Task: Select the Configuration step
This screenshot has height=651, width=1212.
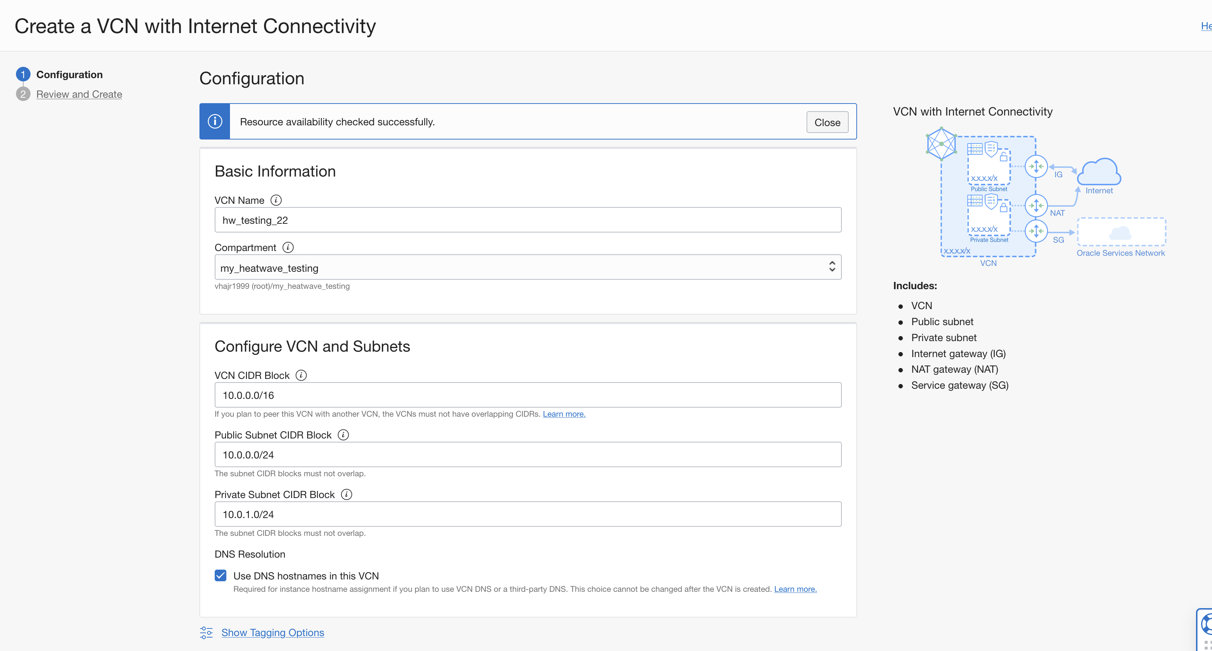Action: point(69,74)
